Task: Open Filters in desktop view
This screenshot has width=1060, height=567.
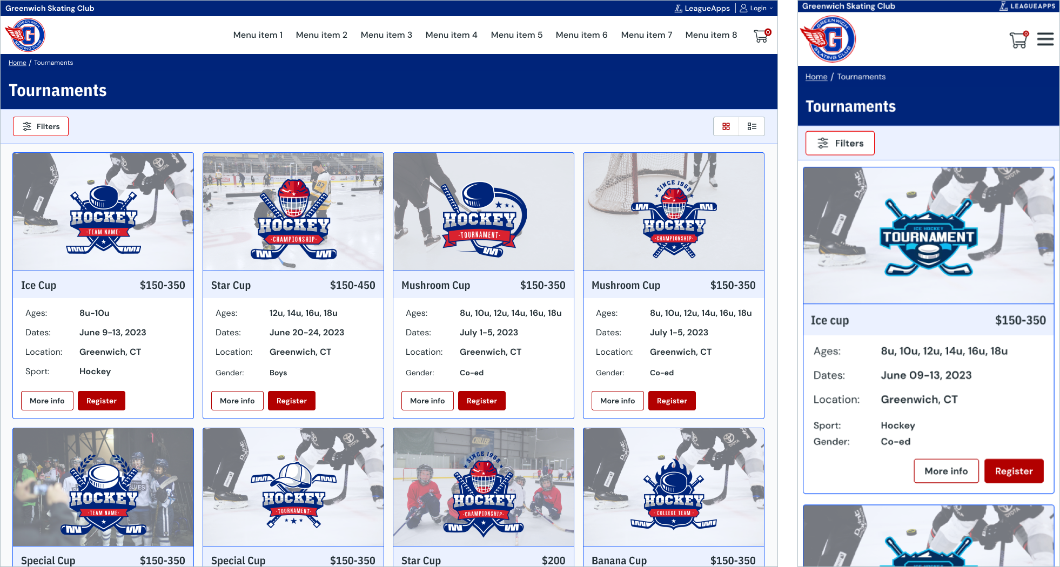Action: click(x=41, y=126)
